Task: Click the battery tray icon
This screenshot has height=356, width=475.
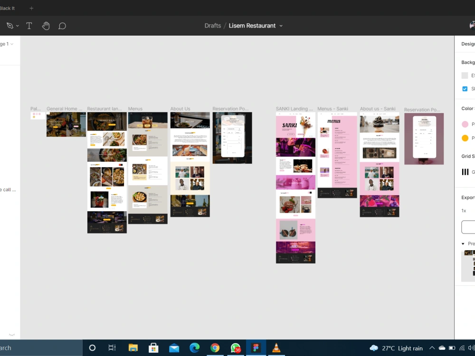Action: pyautogui.click(x=452, y=348)
